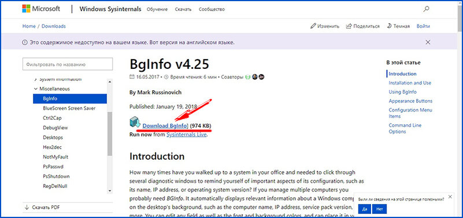Click the third contributor avatar
This screenshot has width=463, height=218.
261,77
